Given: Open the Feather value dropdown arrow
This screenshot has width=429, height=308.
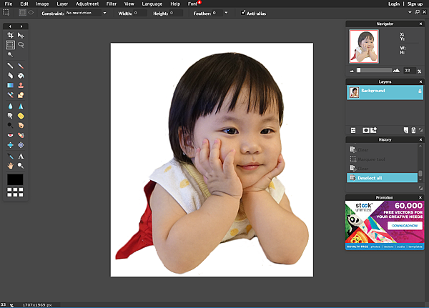Looking at the screenshot, I should point(226,13).
